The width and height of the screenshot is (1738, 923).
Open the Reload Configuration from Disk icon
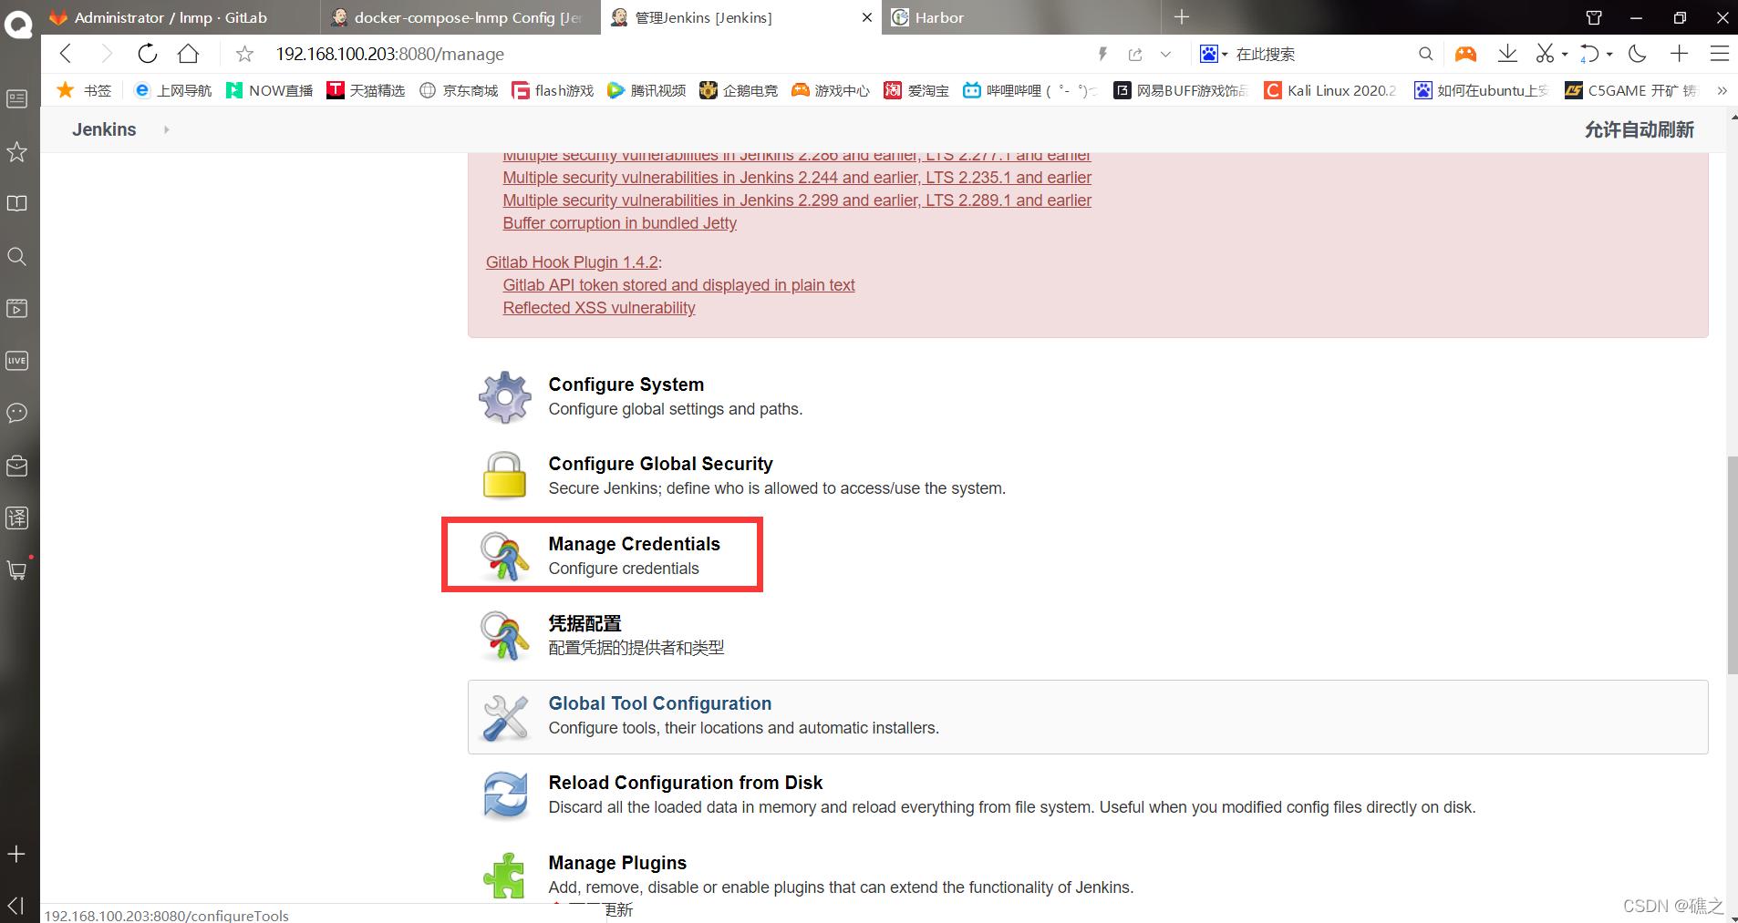pyautogui.click(x=504, y=795)
